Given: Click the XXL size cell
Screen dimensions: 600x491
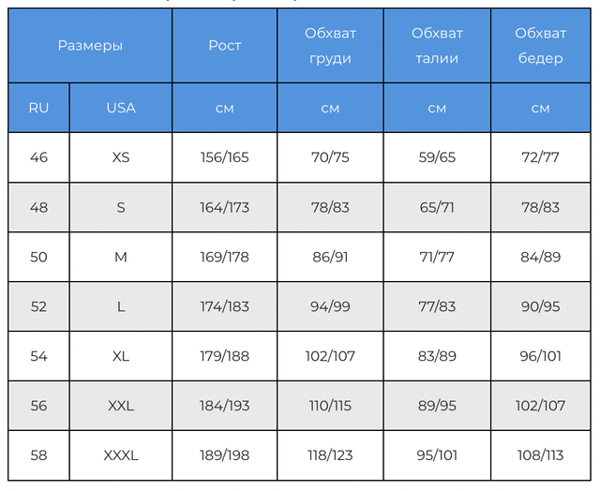Looking at the screenshot, I should click(121, 406).
